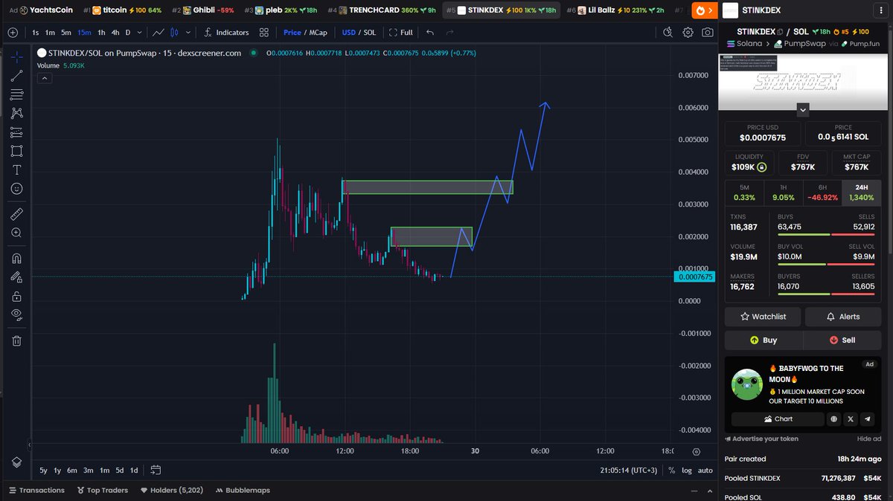The height and width of the screenshot is (501, 893).
Task: Select the D daily timeframe
Action: [128, 33]
